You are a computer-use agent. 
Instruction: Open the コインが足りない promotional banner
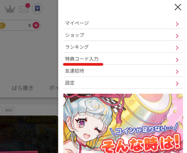tap(123, 123)
